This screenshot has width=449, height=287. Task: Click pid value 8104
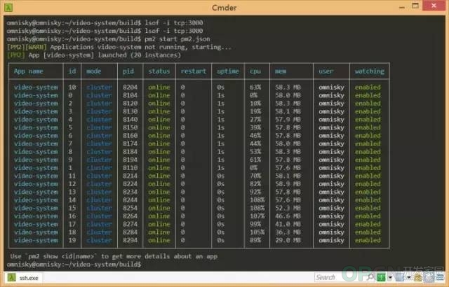[x=130, y=95]
